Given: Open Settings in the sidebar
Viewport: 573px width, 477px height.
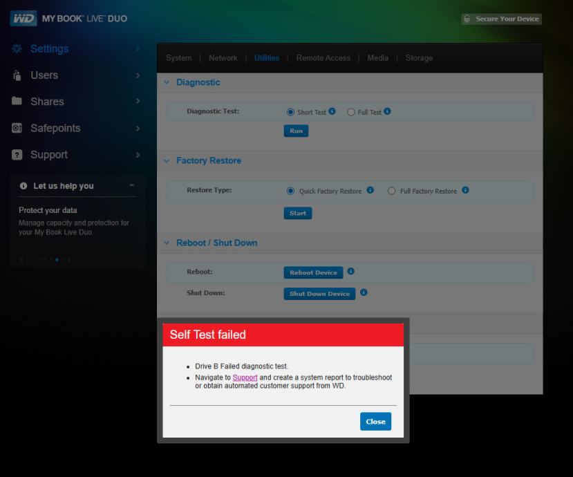Looking at the screenshot, I should click(x=49, y=48).
